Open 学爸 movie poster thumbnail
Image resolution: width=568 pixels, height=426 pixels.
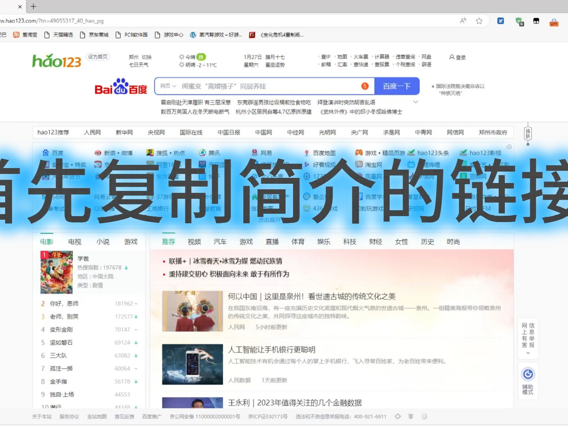(x=56, y=273)
